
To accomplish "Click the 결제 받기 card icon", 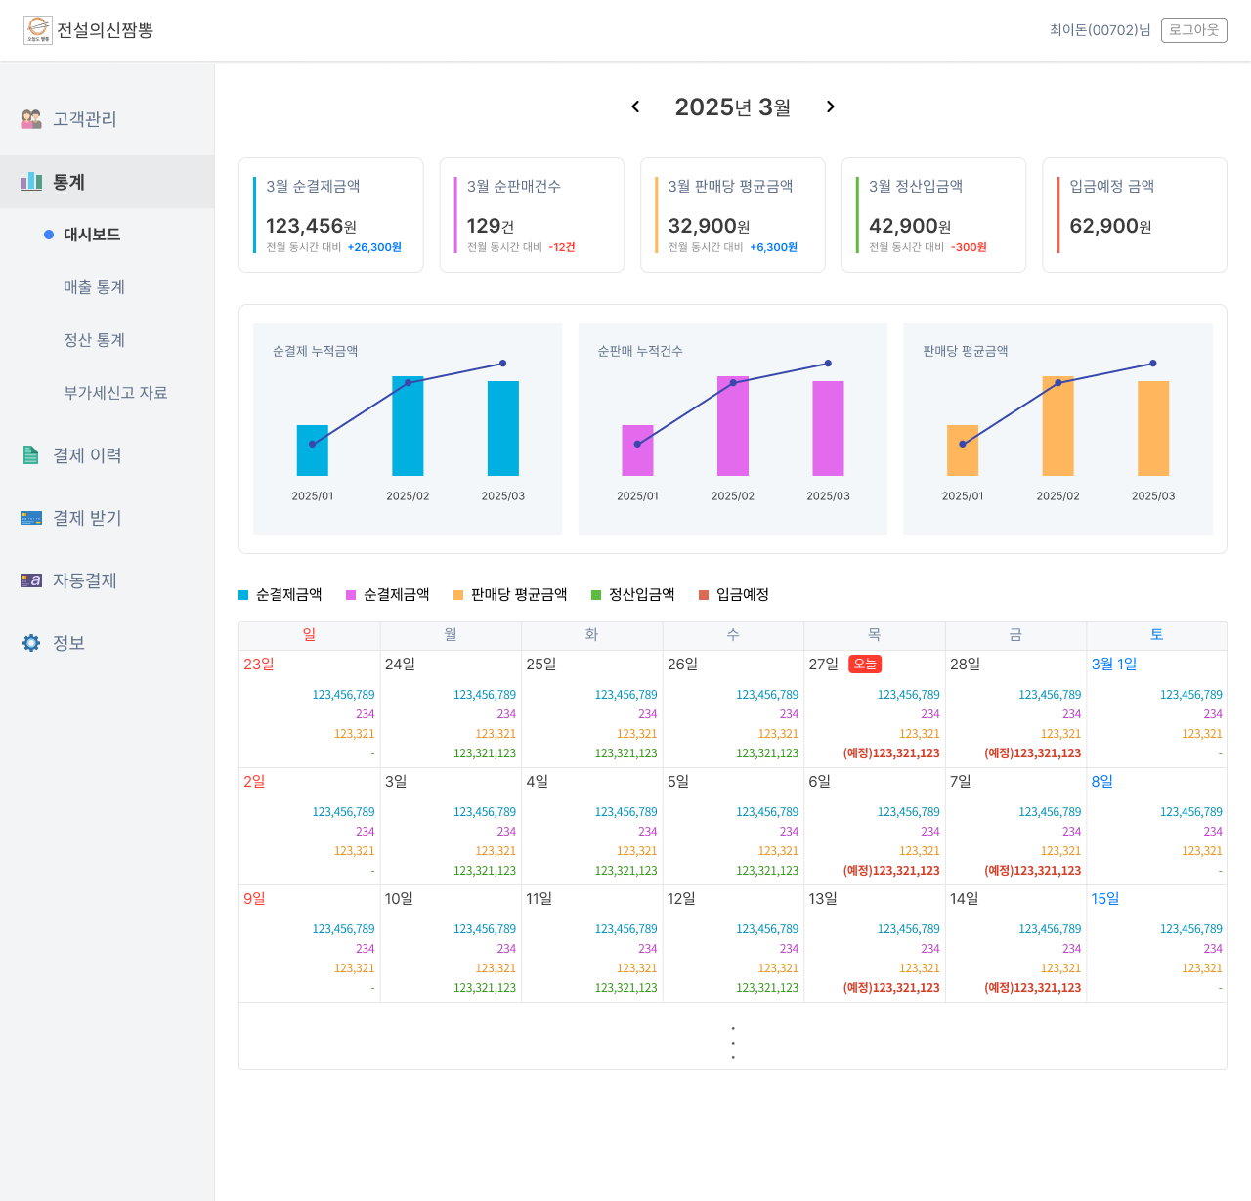I will [x=31, y=518].
